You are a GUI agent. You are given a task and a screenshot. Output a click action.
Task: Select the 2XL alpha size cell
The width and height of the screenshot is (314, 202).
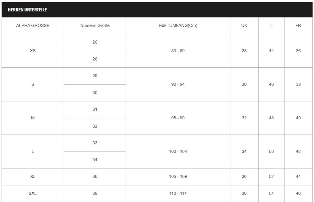click(x=33, y=193)
